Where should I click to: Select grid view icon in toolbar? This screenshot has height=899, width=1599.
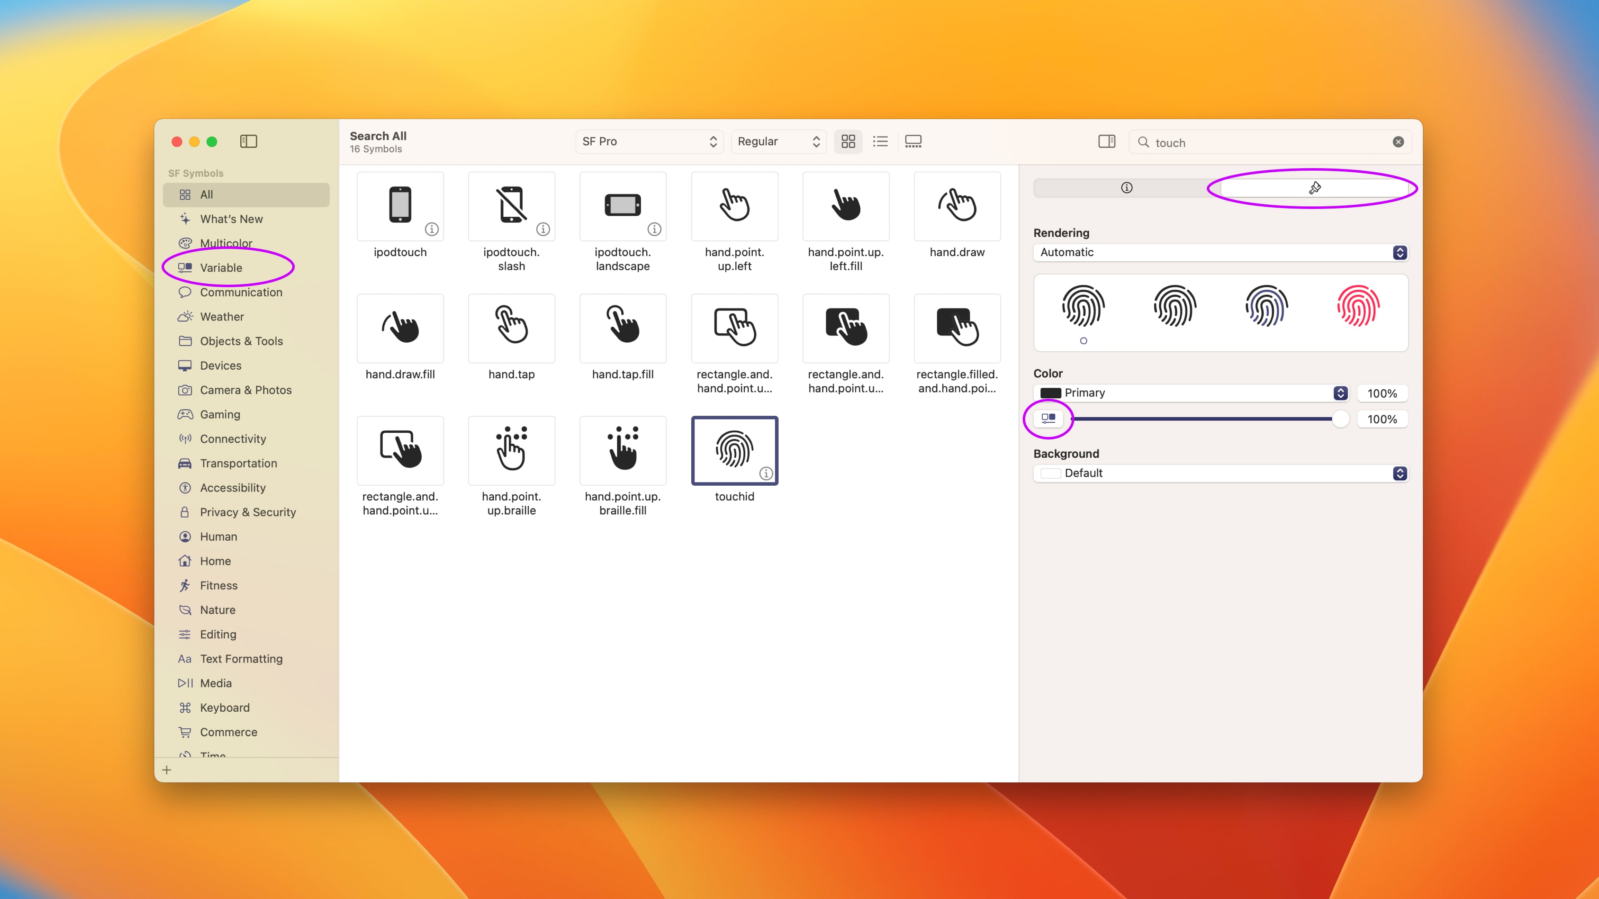(848, 142)
